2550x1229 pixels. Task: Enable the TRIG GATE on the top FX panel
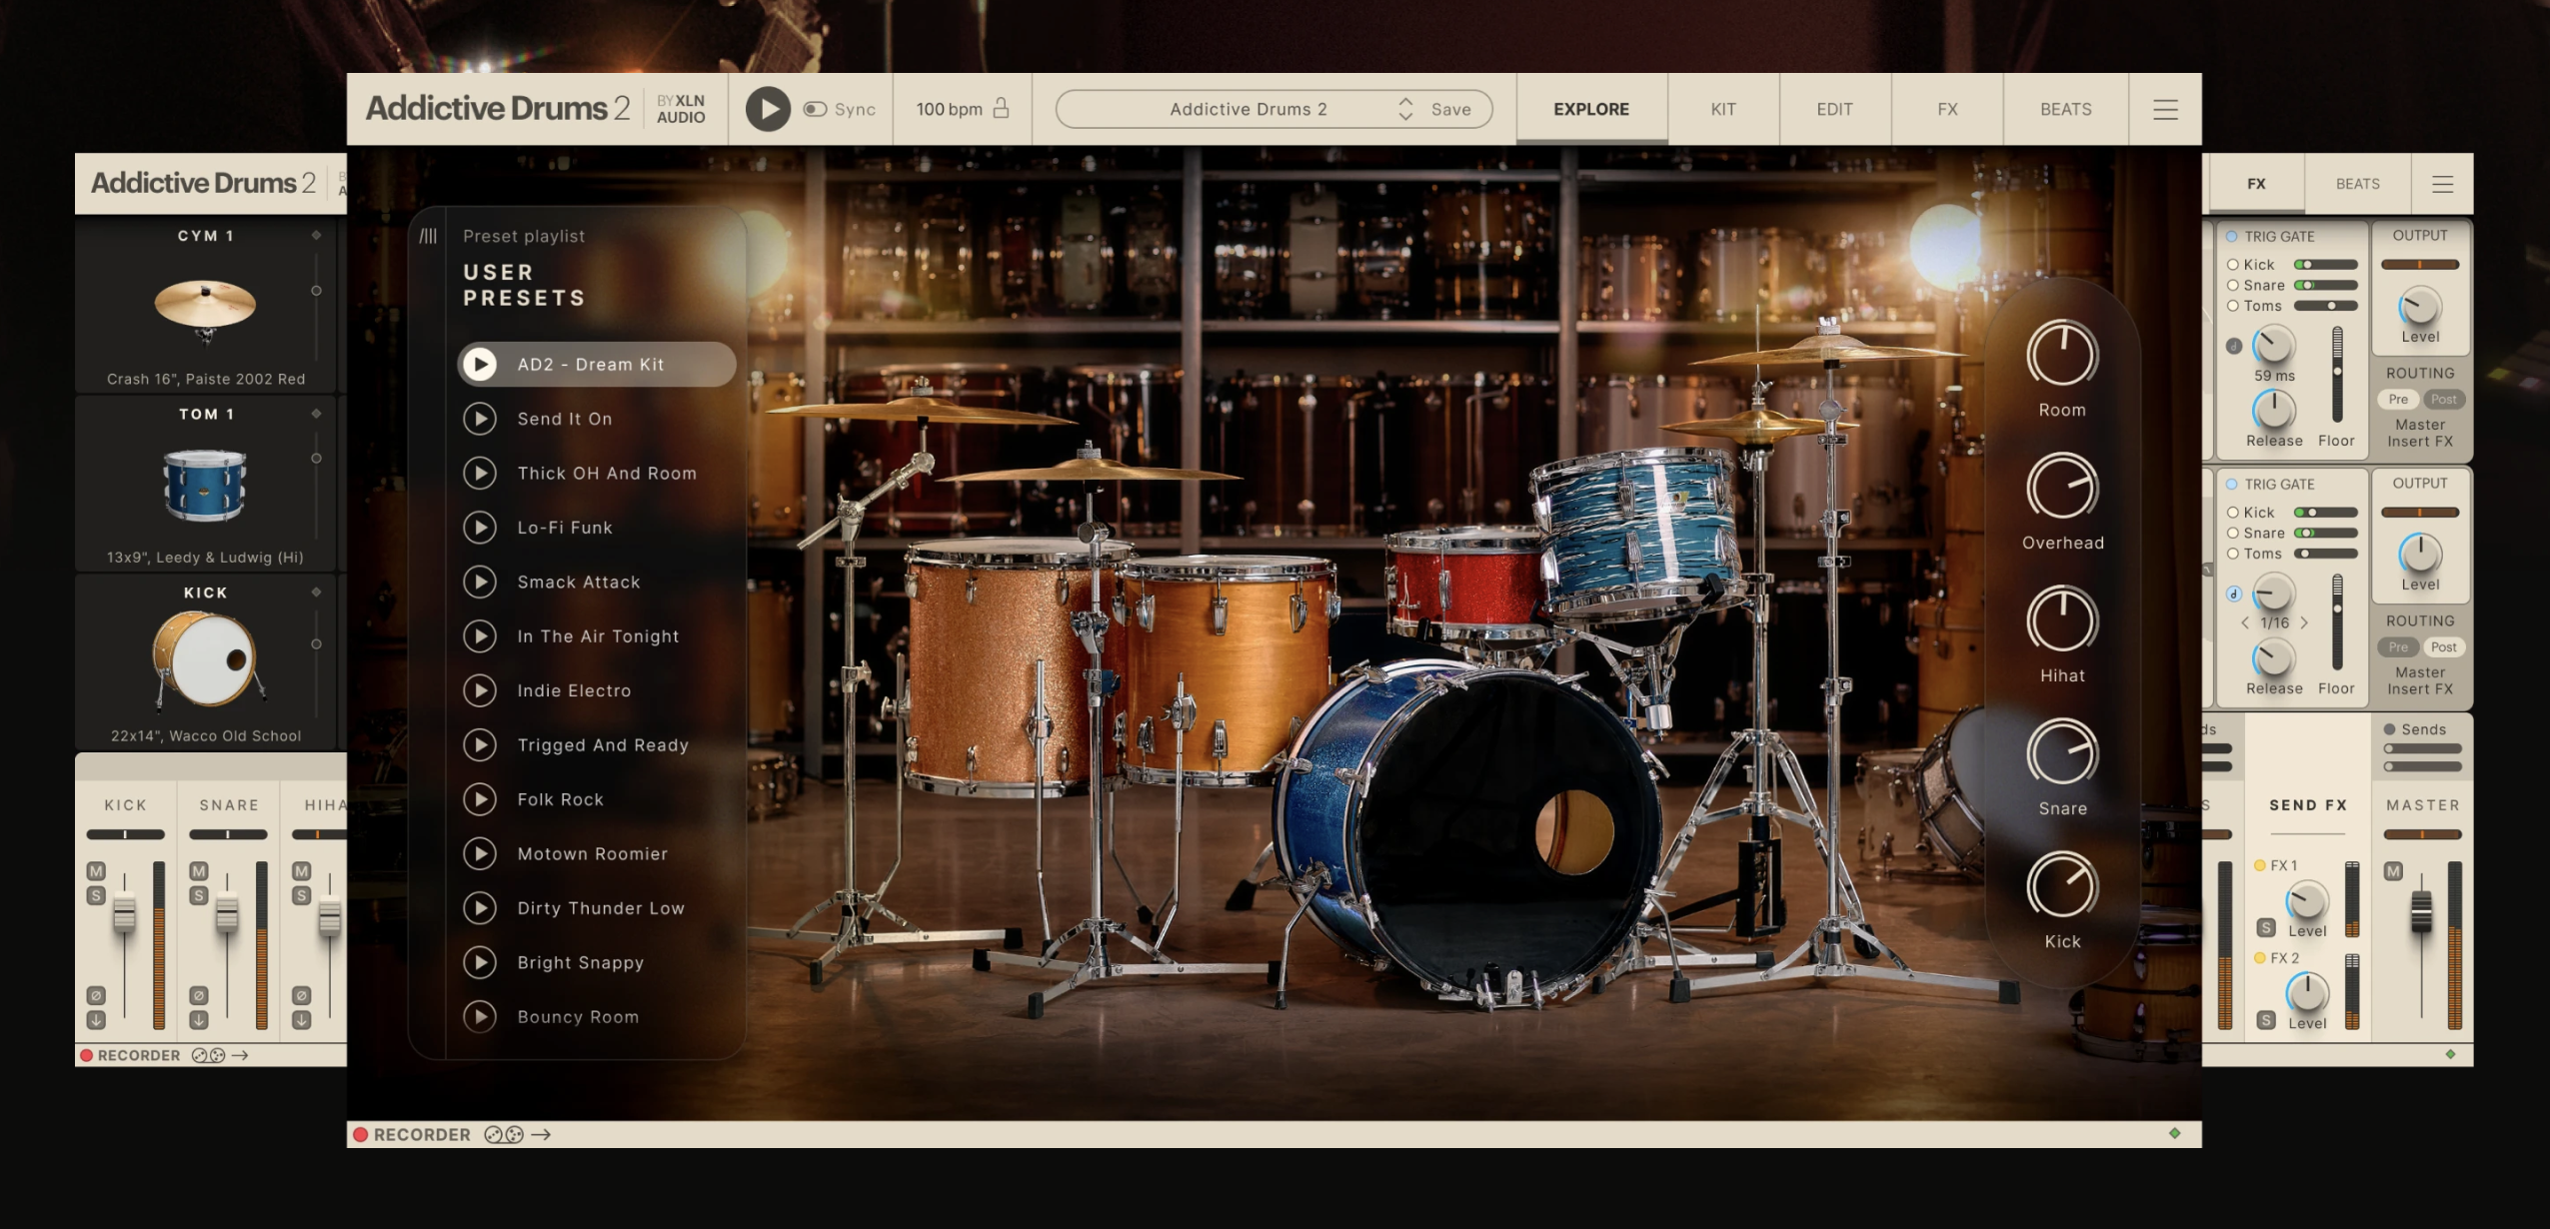[x=2230, y=236]
